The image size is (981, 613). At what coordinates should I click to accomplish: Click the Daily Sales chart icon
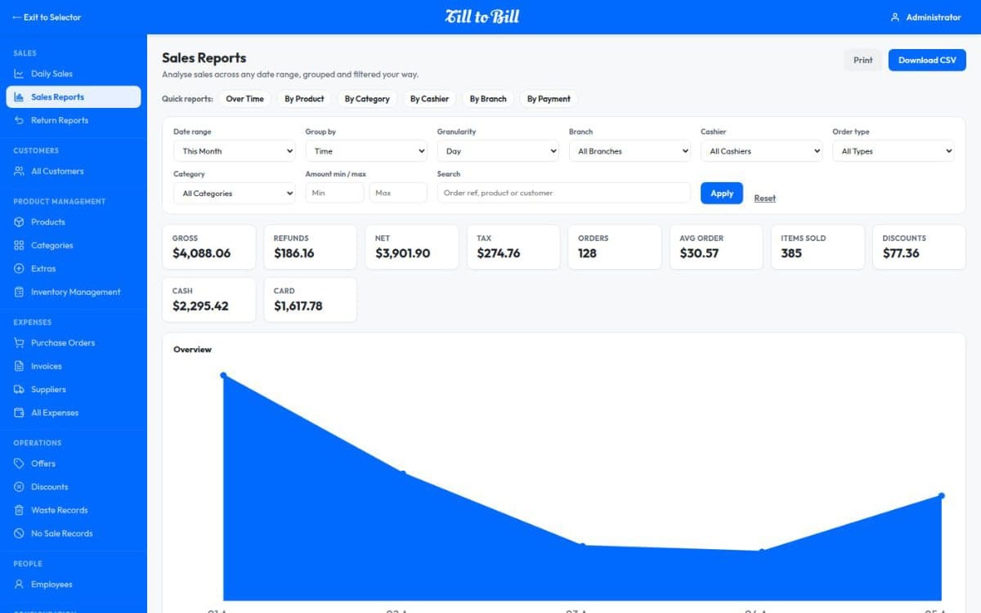coord(19,74)
